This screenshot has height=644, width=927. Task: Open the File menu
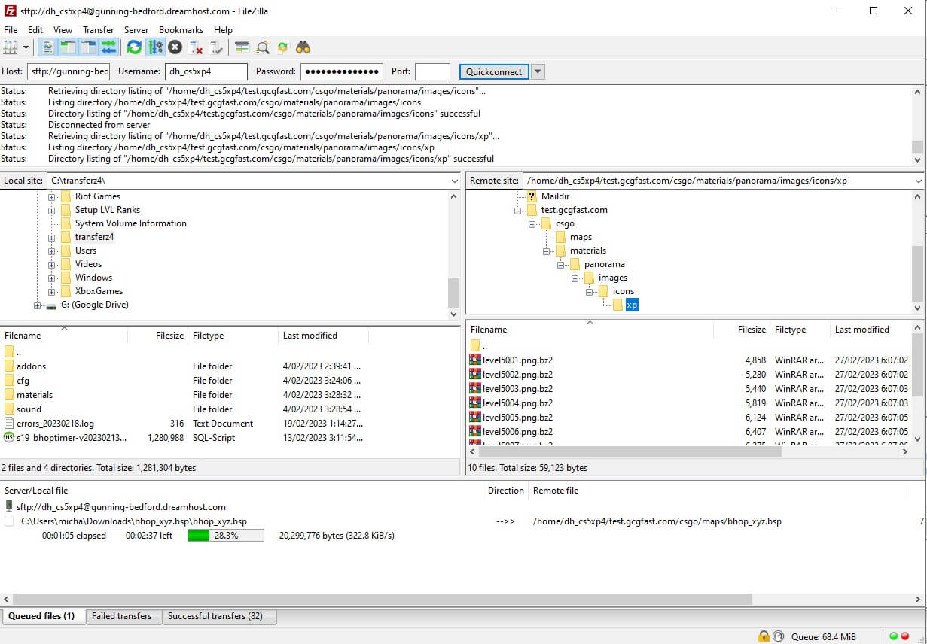point(11,30)
